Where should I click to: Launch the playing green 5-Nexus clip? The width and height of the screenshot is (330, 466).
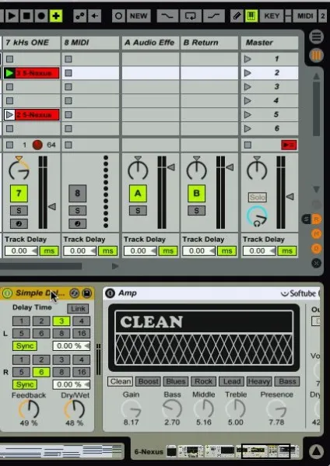point(9,73)
